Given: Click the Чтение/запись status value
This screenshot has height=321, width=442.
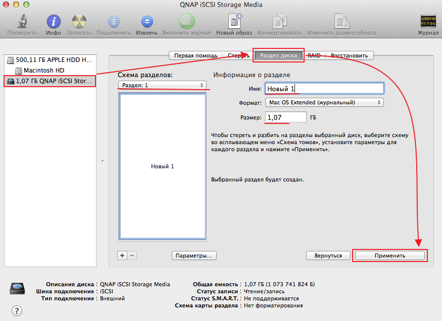Looking at the screenshot, I should (264, 291).
